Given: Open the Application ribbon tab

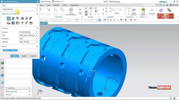Looking at the screenshot, I should (74, 5).
